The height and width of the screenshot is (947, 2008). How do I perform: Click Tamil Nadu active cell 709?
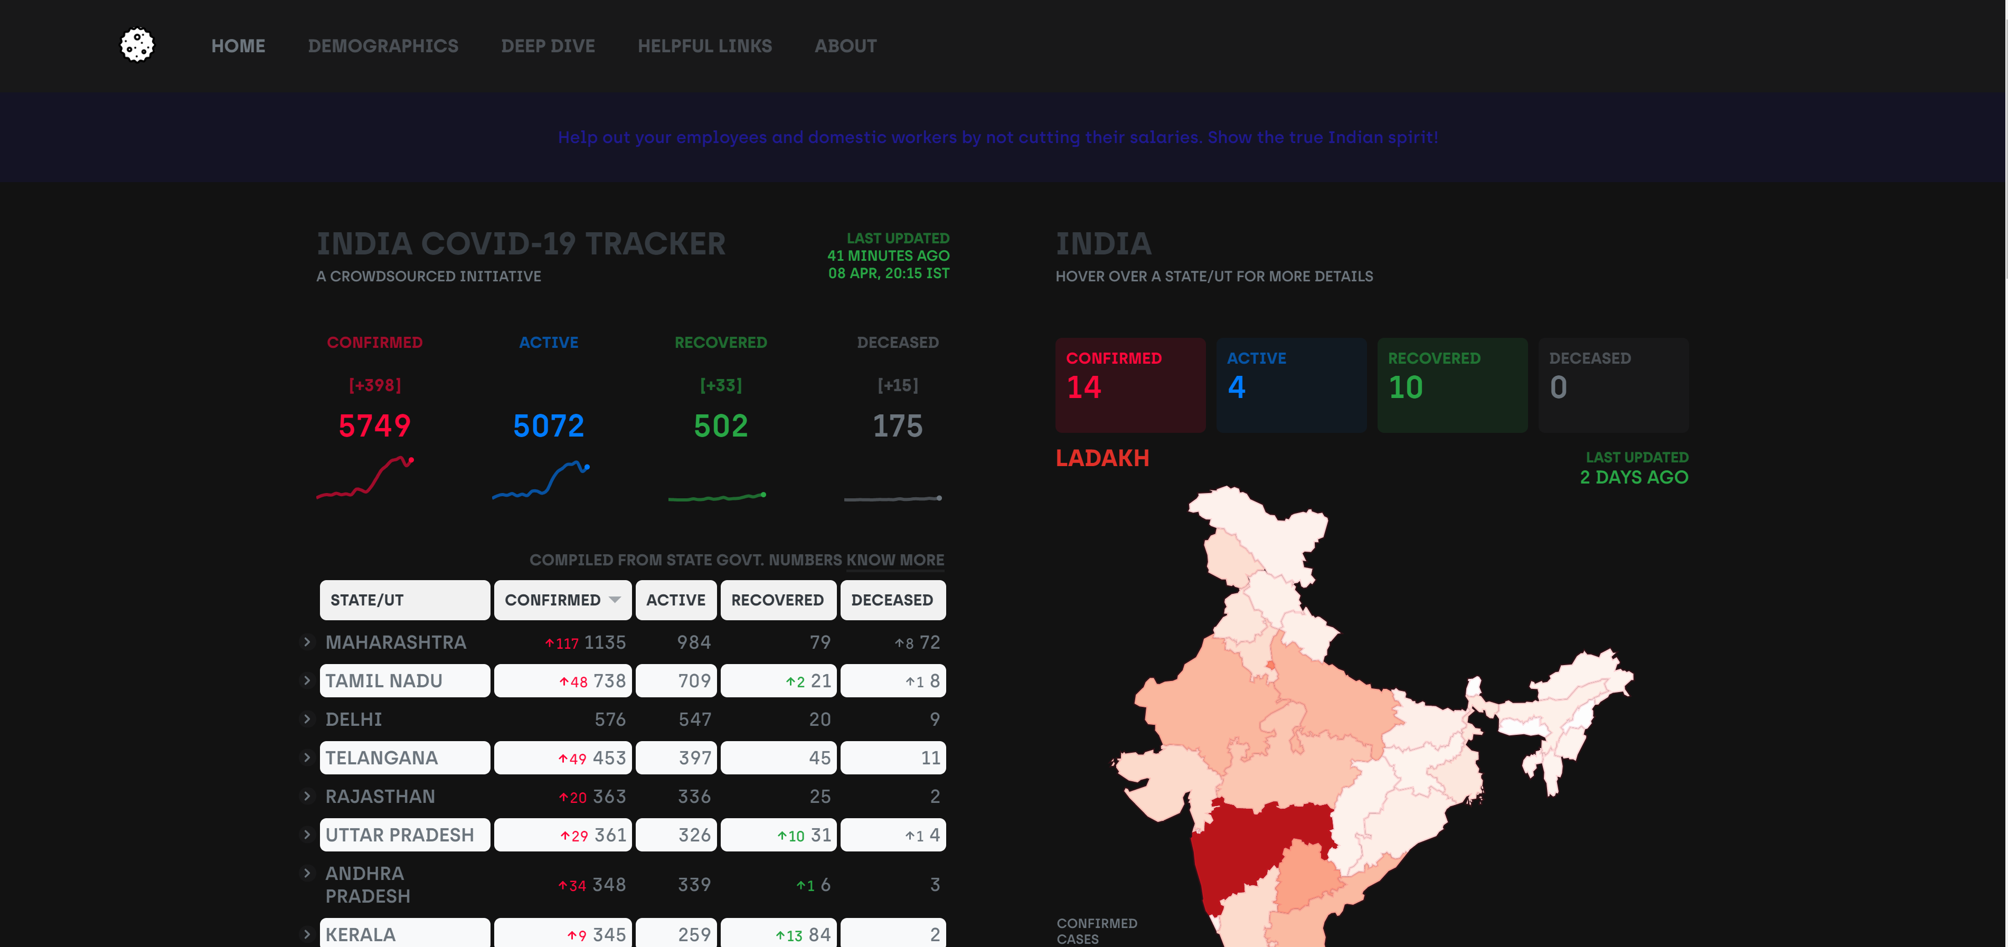coord(676,680)
